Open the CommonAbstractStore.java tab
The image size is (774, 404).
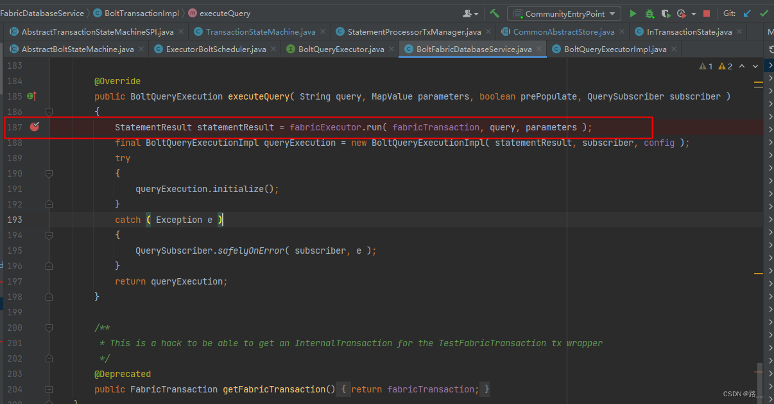click(563, 31)
